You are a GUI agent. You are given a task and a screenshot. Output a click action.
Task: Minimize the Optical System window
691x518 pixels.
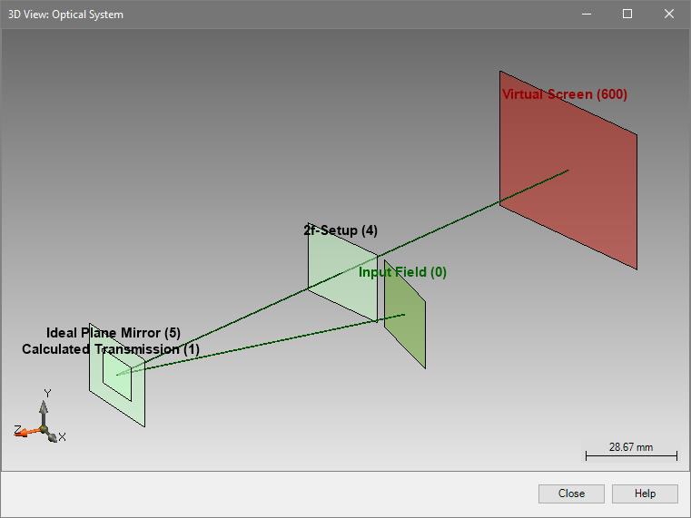[586, 14]
